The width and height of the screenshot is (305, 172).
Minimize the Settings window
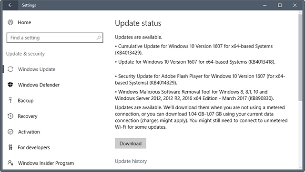pos(265,5)
